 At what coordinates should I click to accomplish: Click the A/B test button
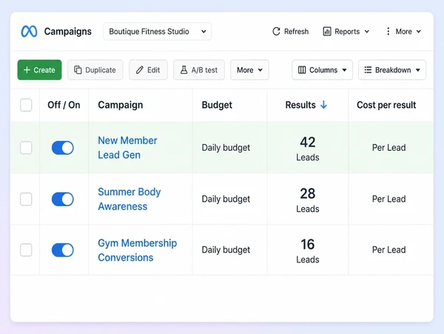(x=199, y=70)
